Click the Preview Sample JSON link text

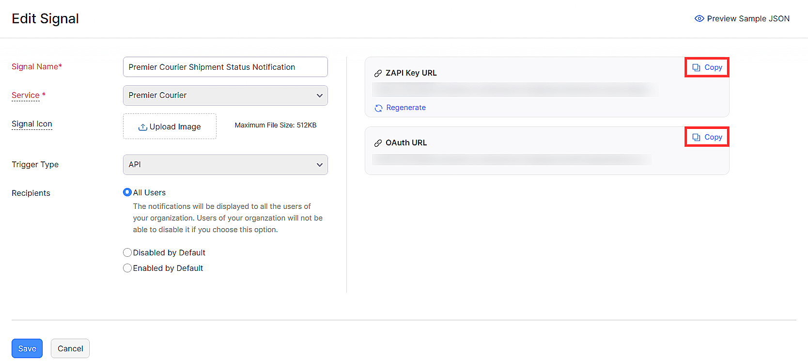(x=748, y=18)
